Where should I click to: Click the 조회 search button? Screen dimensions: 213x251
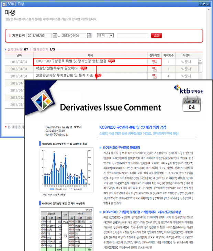tap(157, 35)
